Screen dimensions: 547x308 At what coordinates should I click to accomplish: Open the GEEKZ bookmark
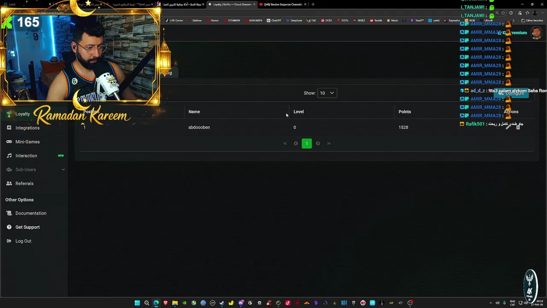pyautogui.click(x=359, y=21)
